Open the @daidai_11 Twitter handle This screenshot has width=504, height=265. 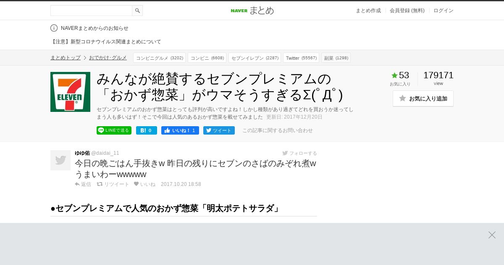(105, 153)
